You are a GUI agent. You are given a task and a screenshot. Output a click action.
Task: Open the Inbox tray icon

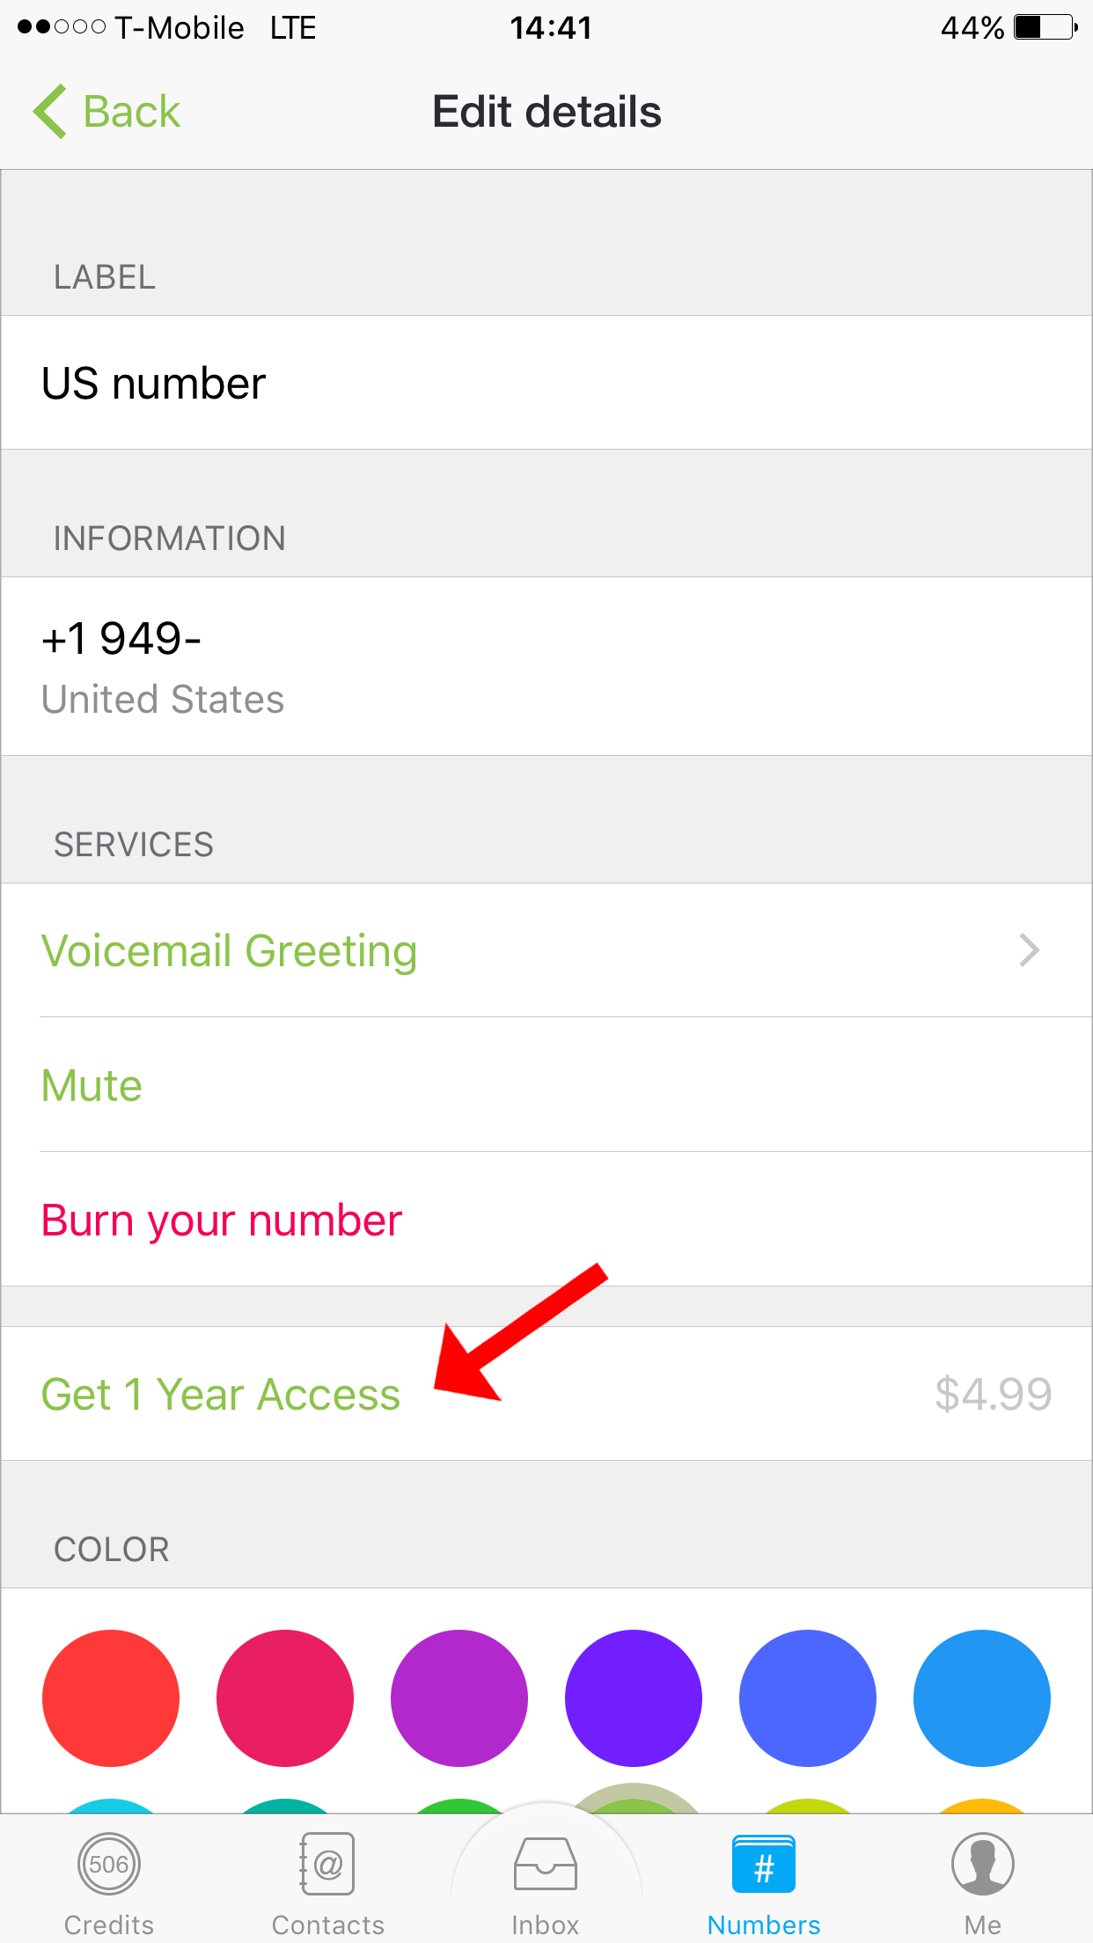click(546, 1864)
